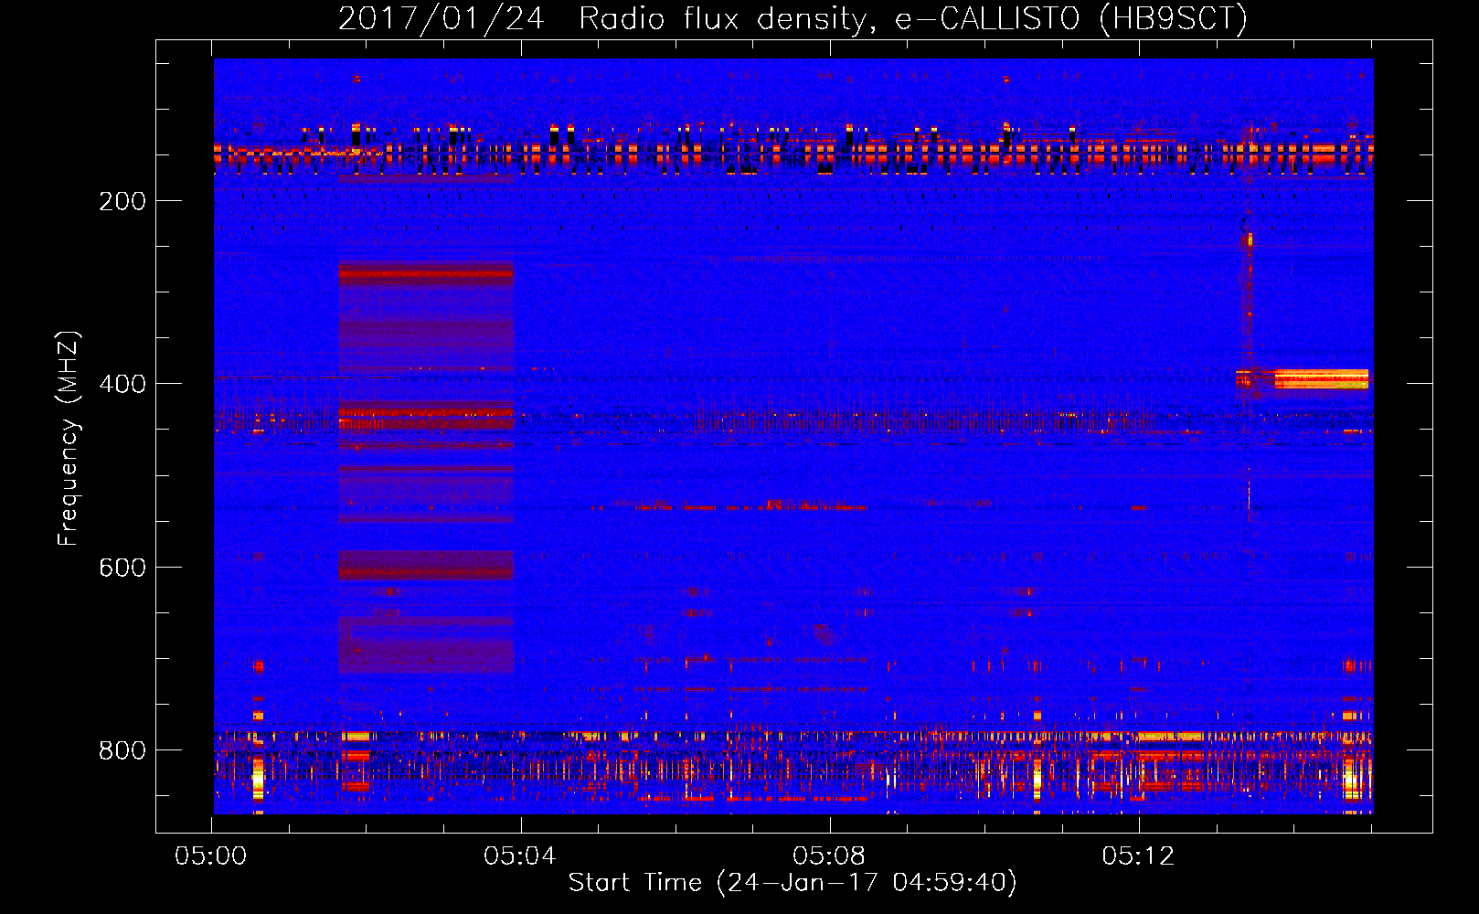Click the 600 frequency tick label
The image size is (1479, 914).
tap(122, 568)
